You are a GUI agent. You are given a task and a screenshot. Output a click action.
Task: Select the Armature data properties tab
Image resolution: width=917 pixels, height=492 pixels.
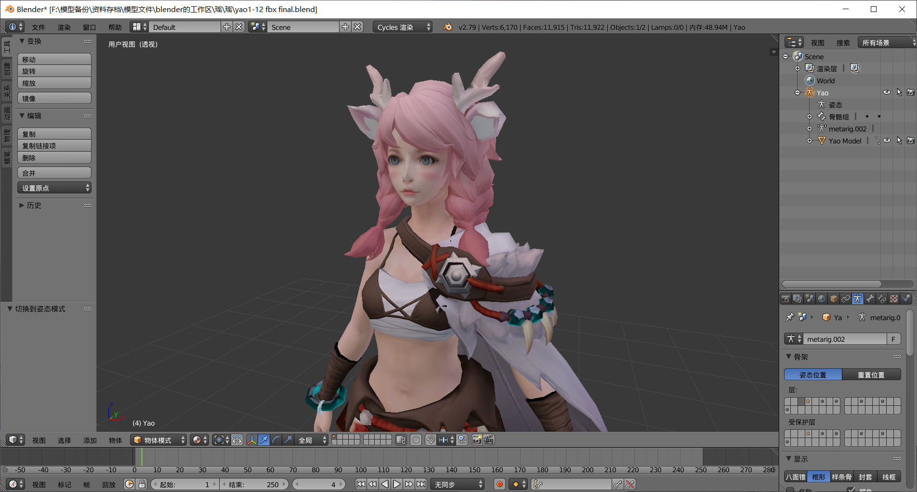tap(858, 299)
